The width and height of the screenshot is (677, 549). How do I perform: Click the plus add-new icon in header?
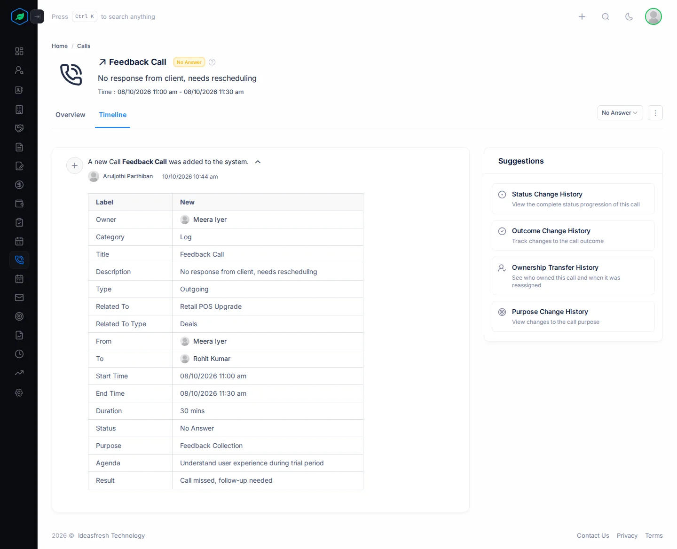pos(582,16)
